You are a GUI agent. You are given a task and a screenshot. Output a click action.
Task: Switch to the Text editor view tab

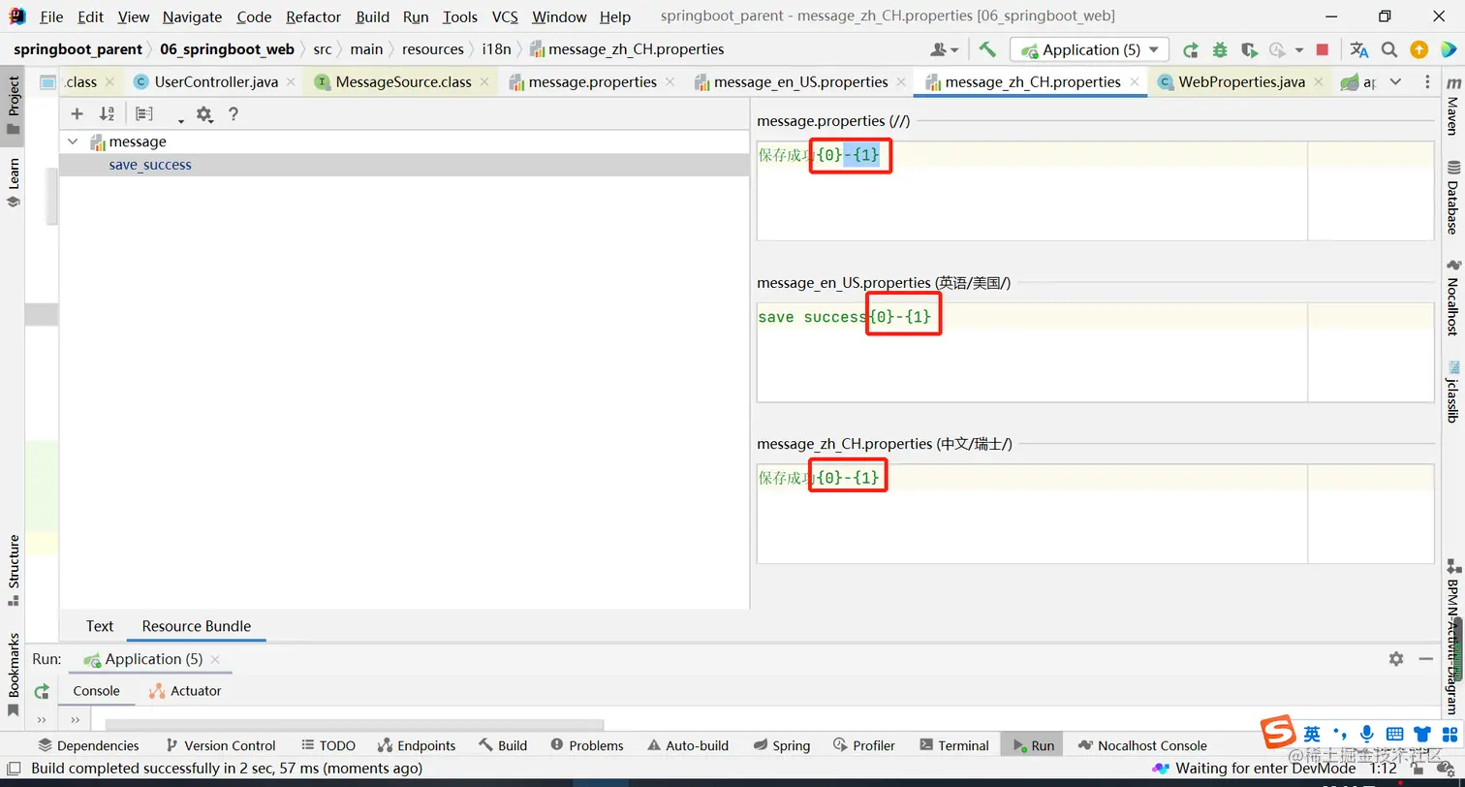click(100, 626)
